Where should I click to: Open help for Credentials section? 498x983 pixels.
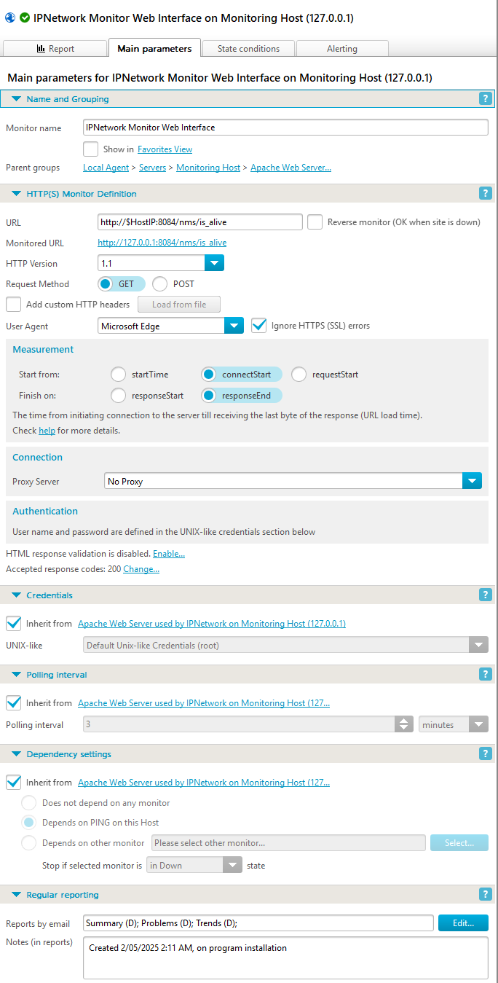pos(486,595)
